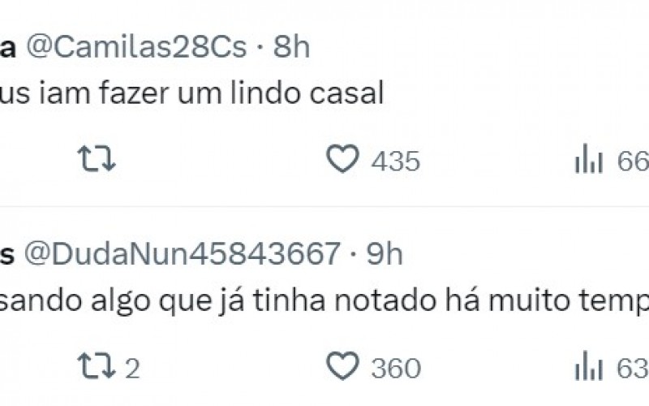
Task: Open view analytics icon on @Camilas28Cs tweet
Action: (x=589, y=161)
